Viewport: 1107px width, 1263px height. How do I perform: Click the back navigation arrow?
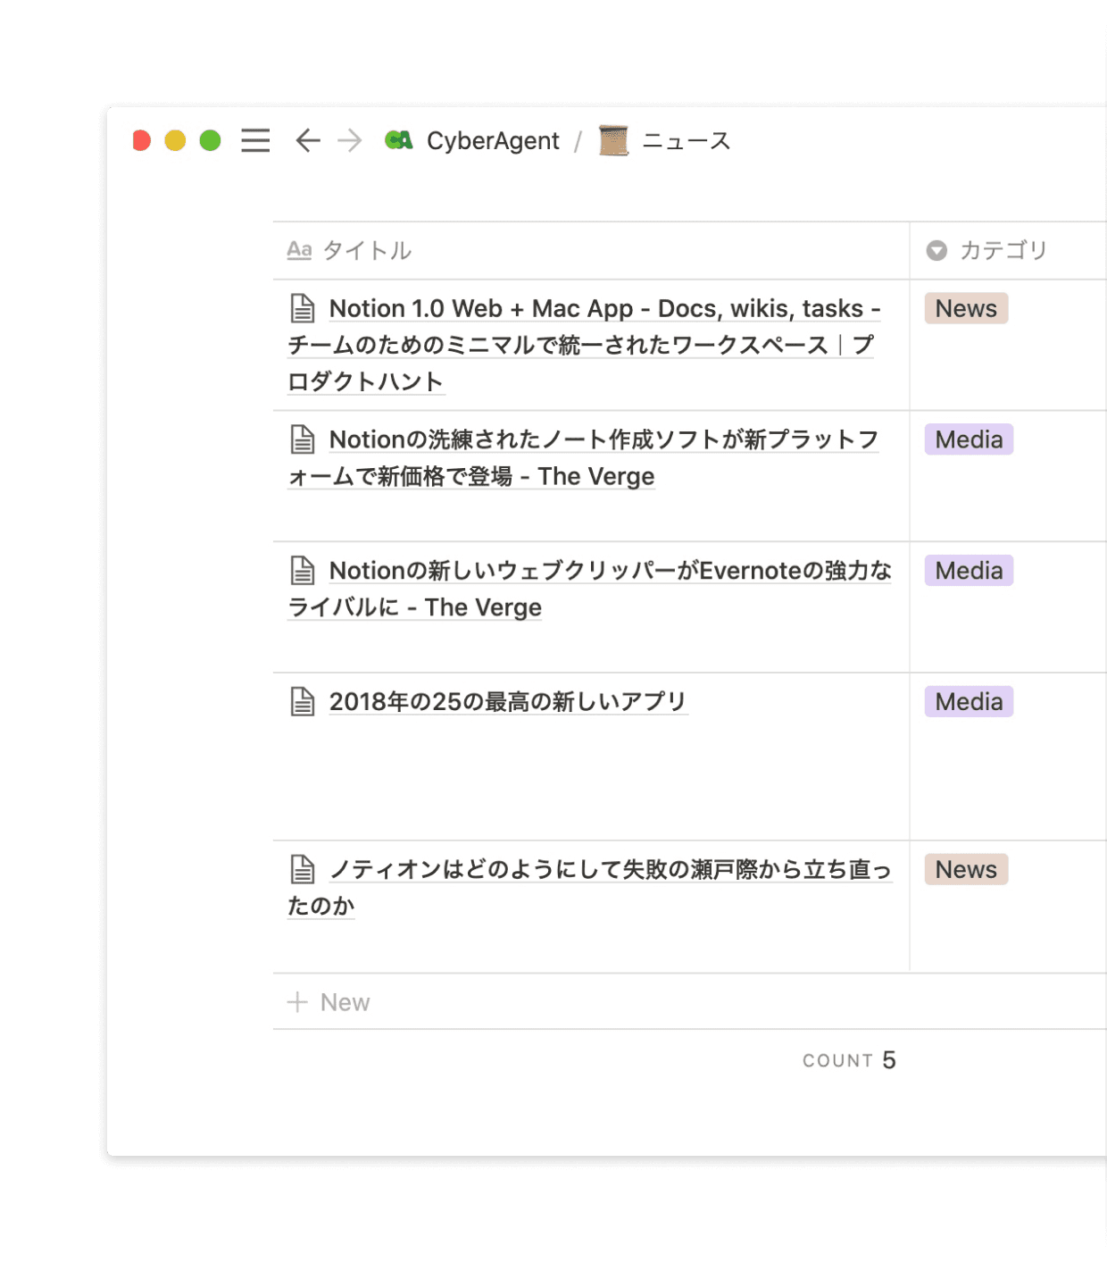click(307, 141)
